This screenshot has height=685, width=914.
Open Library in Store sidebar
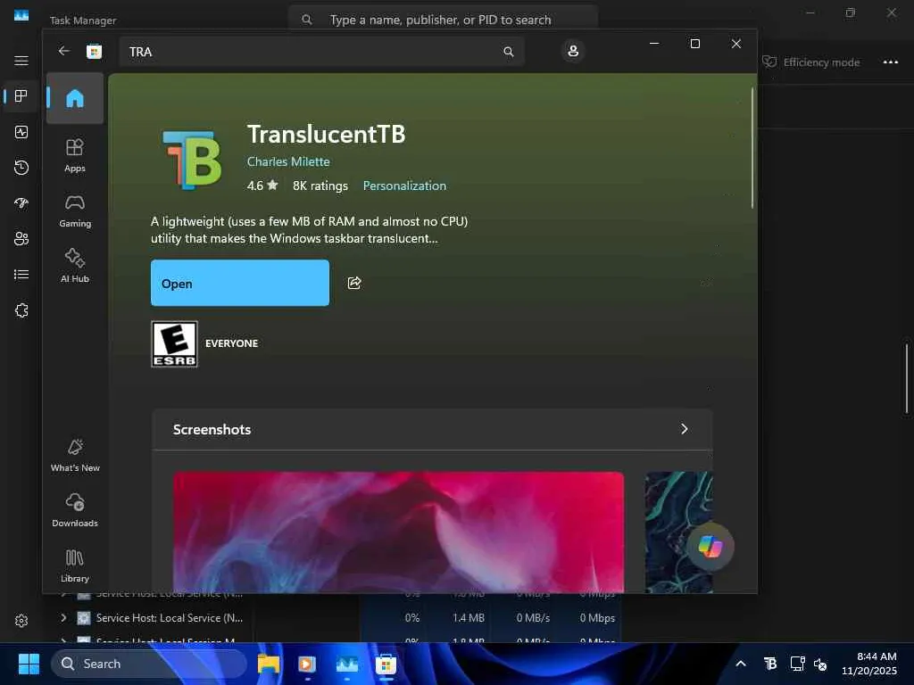pos(75,565)
